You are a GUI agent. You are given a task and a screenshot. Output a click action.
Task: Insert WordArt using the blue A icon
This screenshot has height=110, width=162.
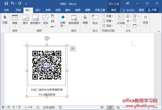pos(128,21)
